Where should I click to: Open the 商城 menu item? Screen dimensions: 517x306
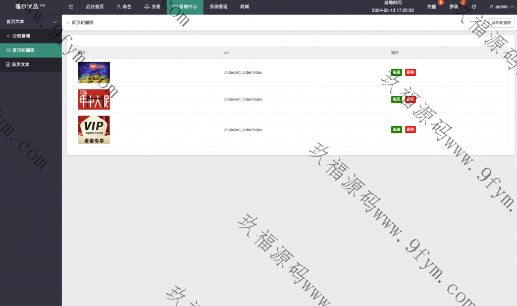(x=244, y=7)
